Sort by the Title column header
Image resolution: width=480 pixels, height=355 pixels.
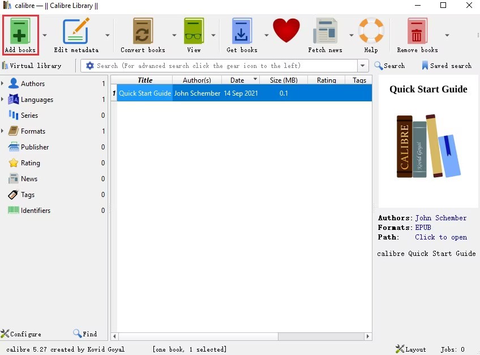pyautogui.click(x=145, y=80)
